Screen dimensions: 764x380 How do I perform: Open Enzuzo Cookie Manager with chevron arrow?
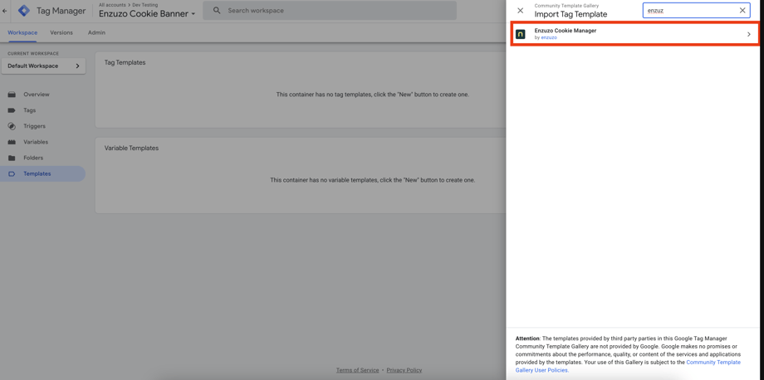coord(749,34)
